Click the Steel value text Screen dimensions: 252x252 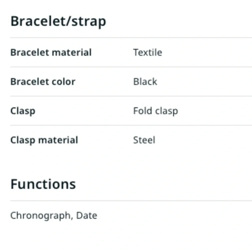tap(144, 140)
